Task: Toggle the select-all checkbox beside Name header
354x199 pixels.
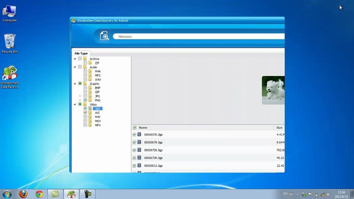Action: pyautogui.click(x=135, y=128)
